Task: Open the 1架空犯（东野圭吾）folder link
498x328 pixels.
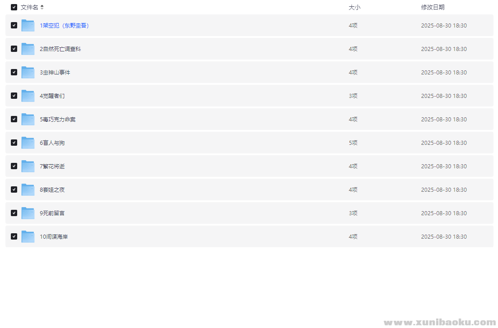Action: [64, 25]
